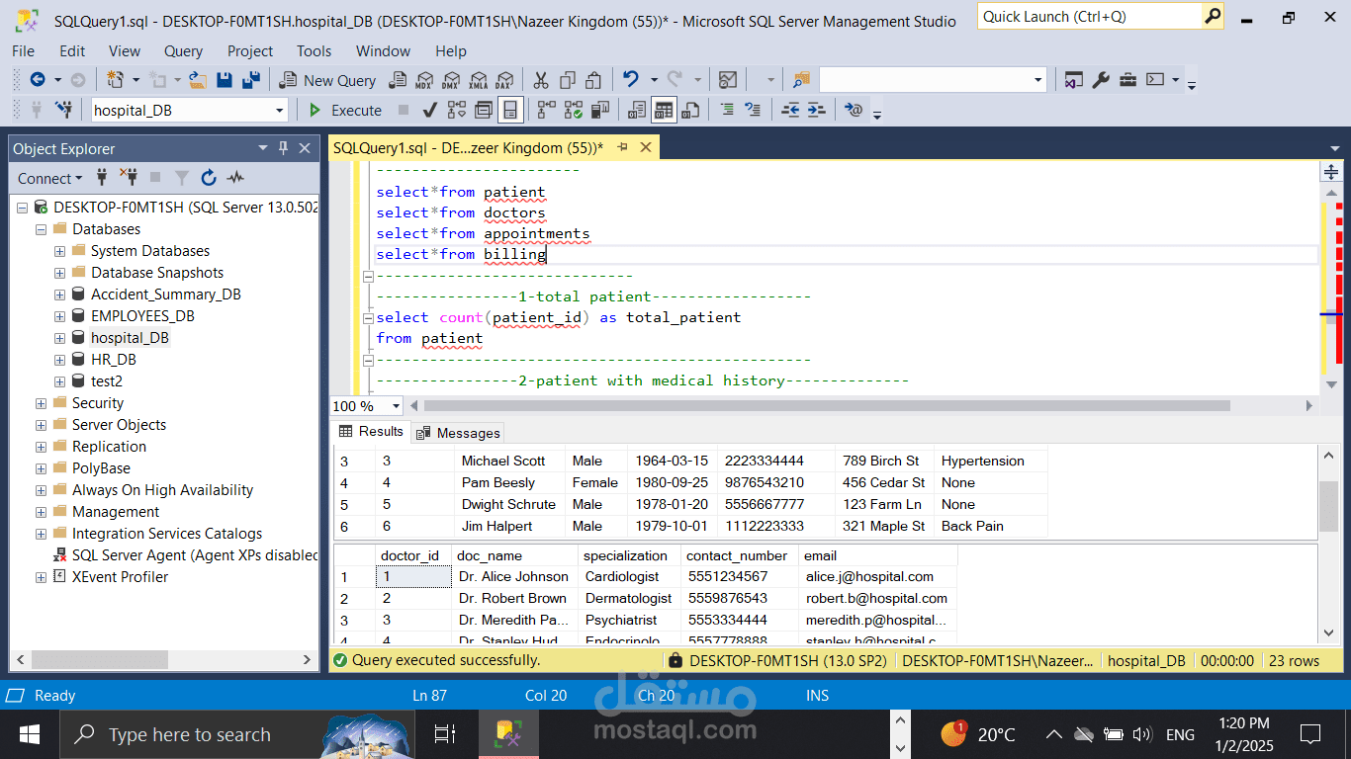Click the Change Connection icon

64,110
